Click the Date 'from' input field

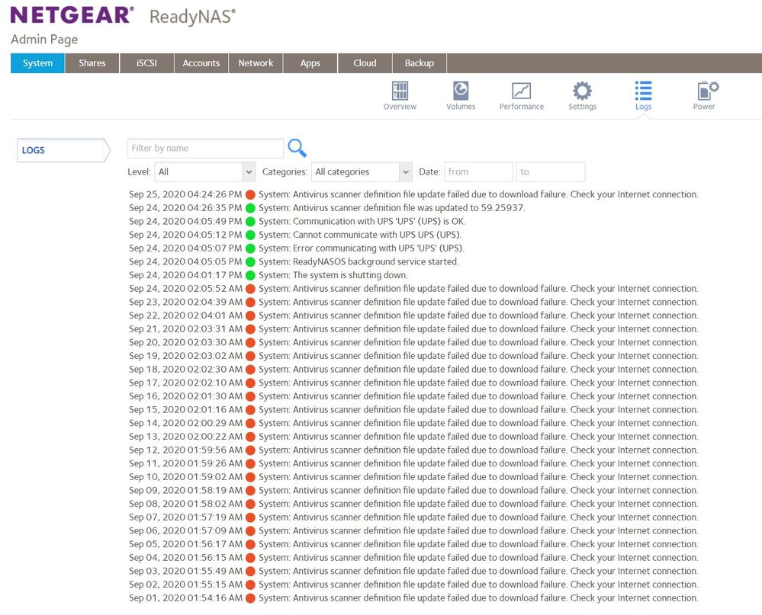[478, 172]
